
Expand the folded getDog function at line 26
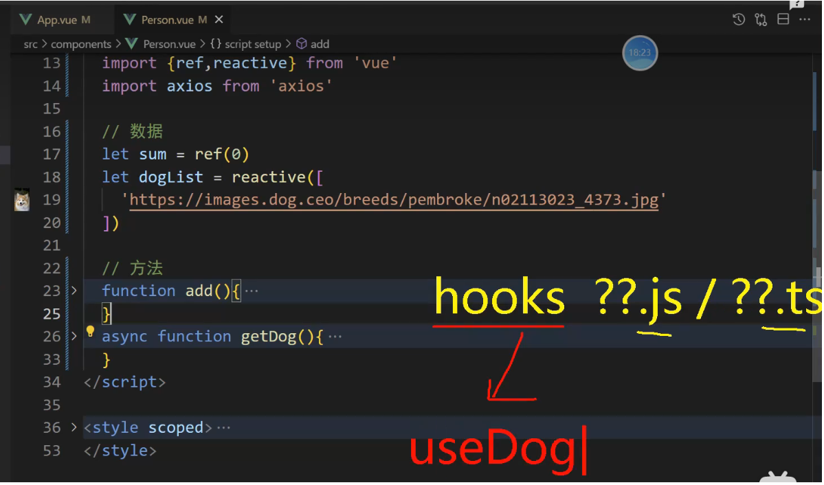[x=74, y=337]
